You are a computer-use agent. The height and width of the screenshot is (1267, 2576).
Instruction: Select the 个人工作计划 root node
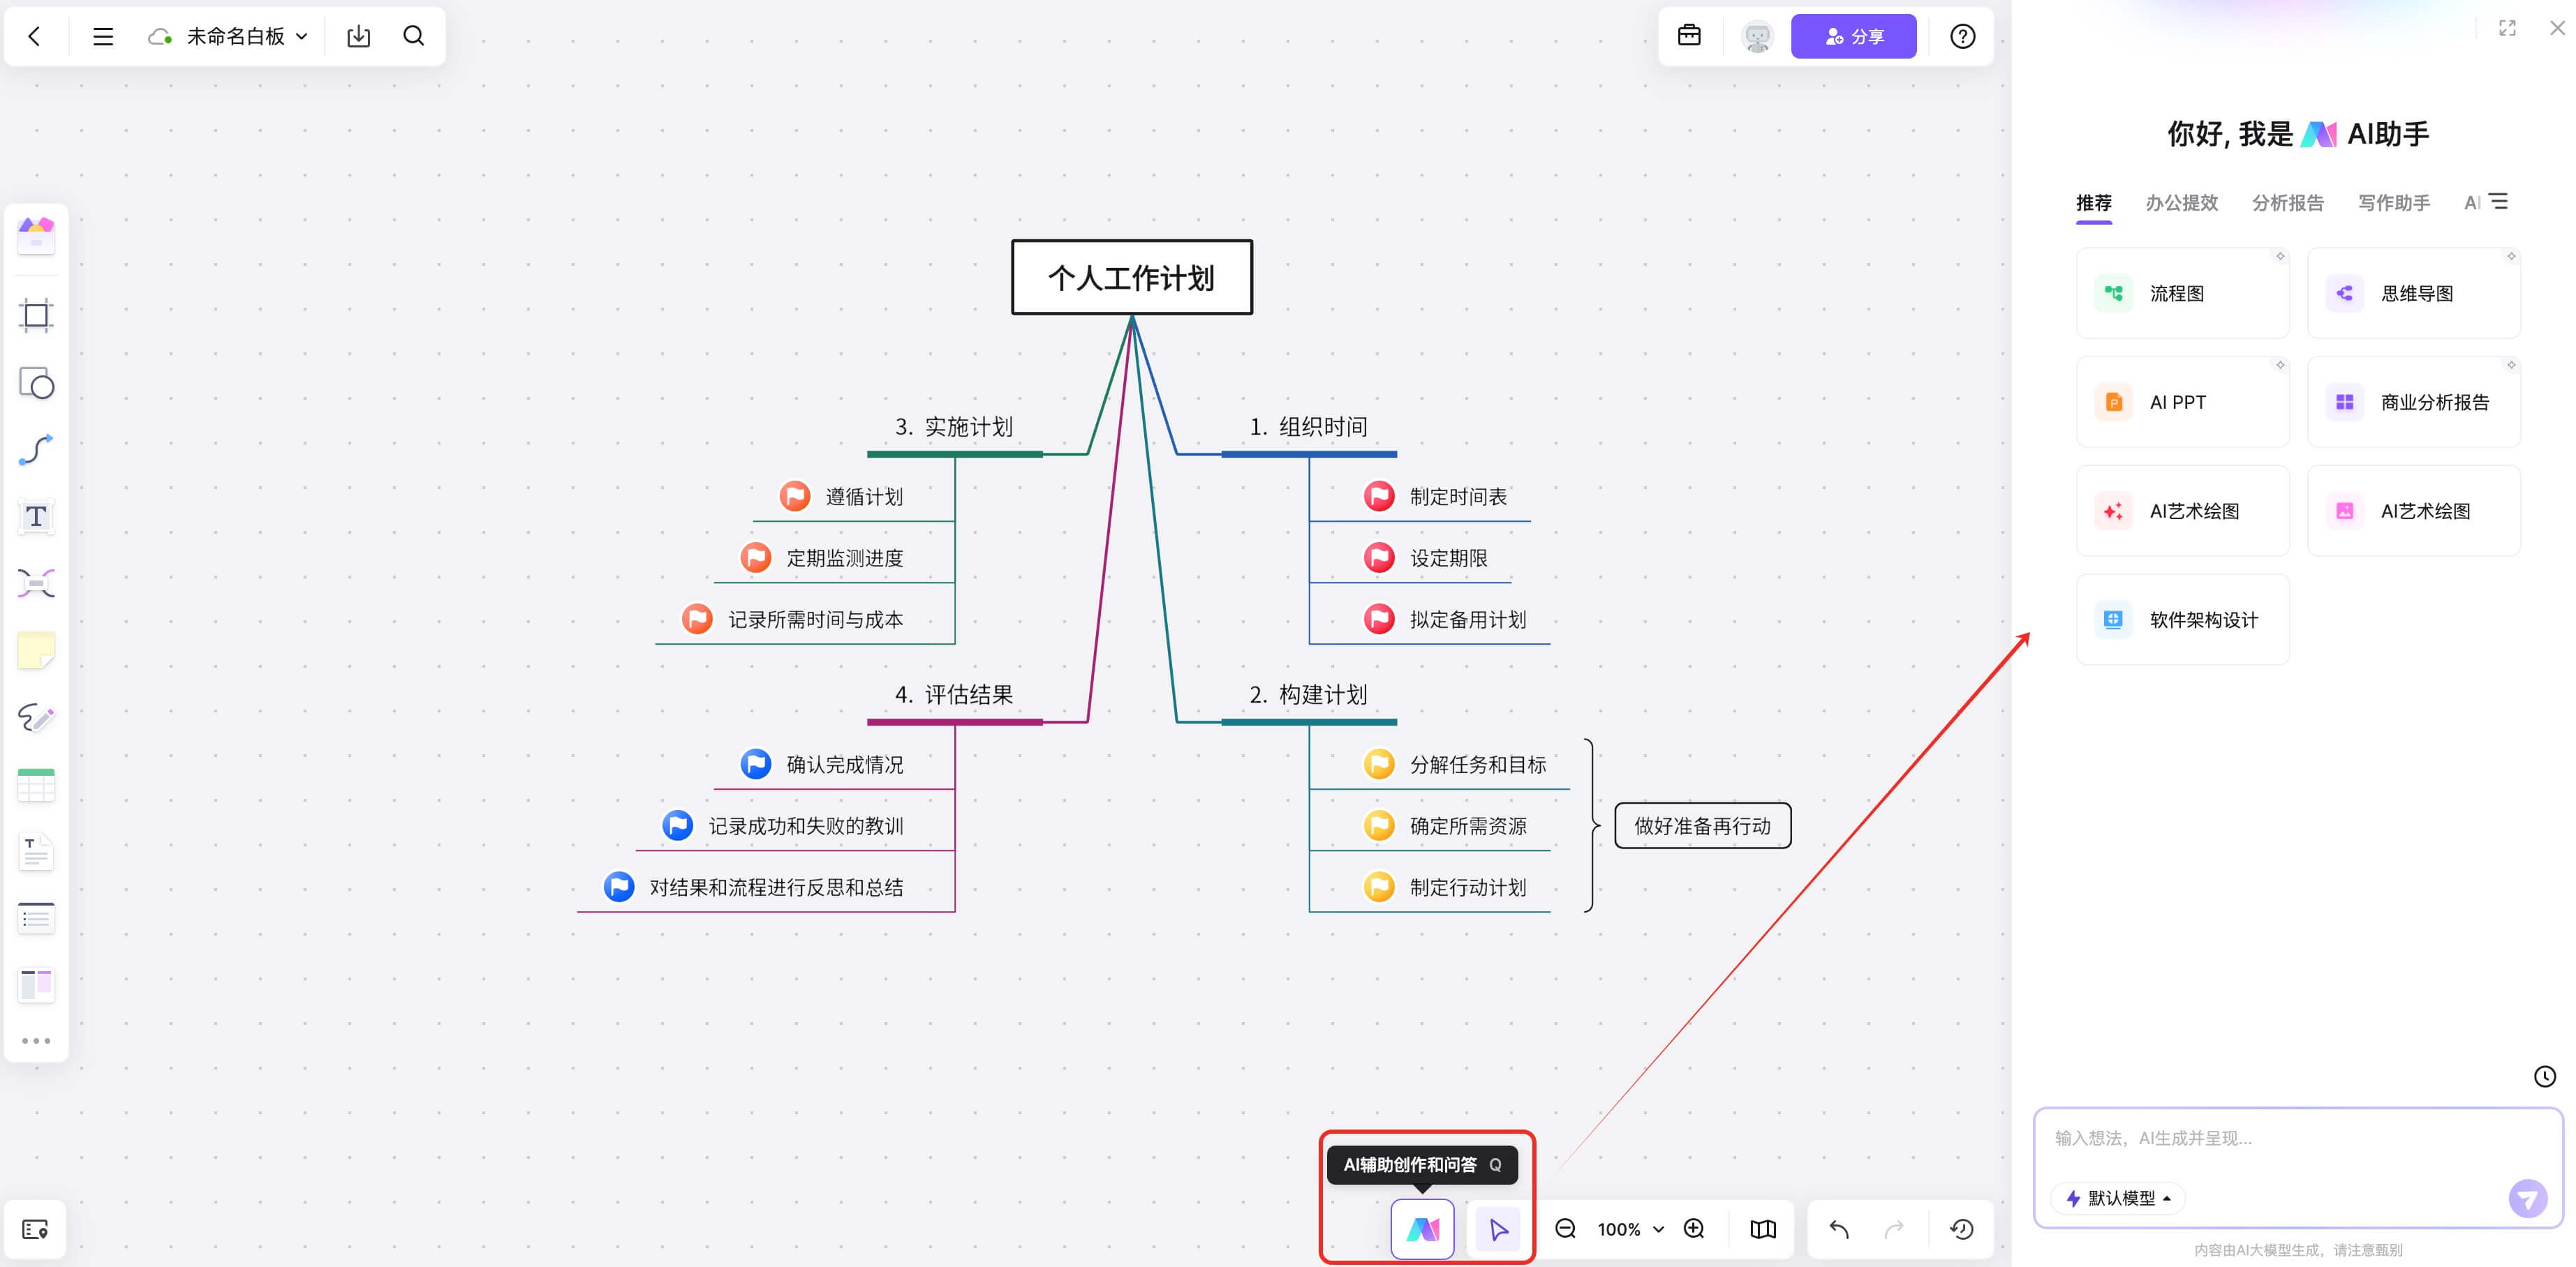tap(1131, 278)
